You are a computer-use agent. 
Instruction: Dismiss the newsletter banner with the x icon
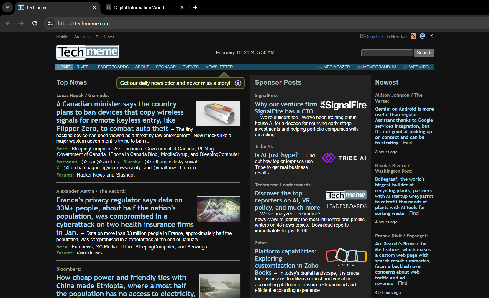238,83
